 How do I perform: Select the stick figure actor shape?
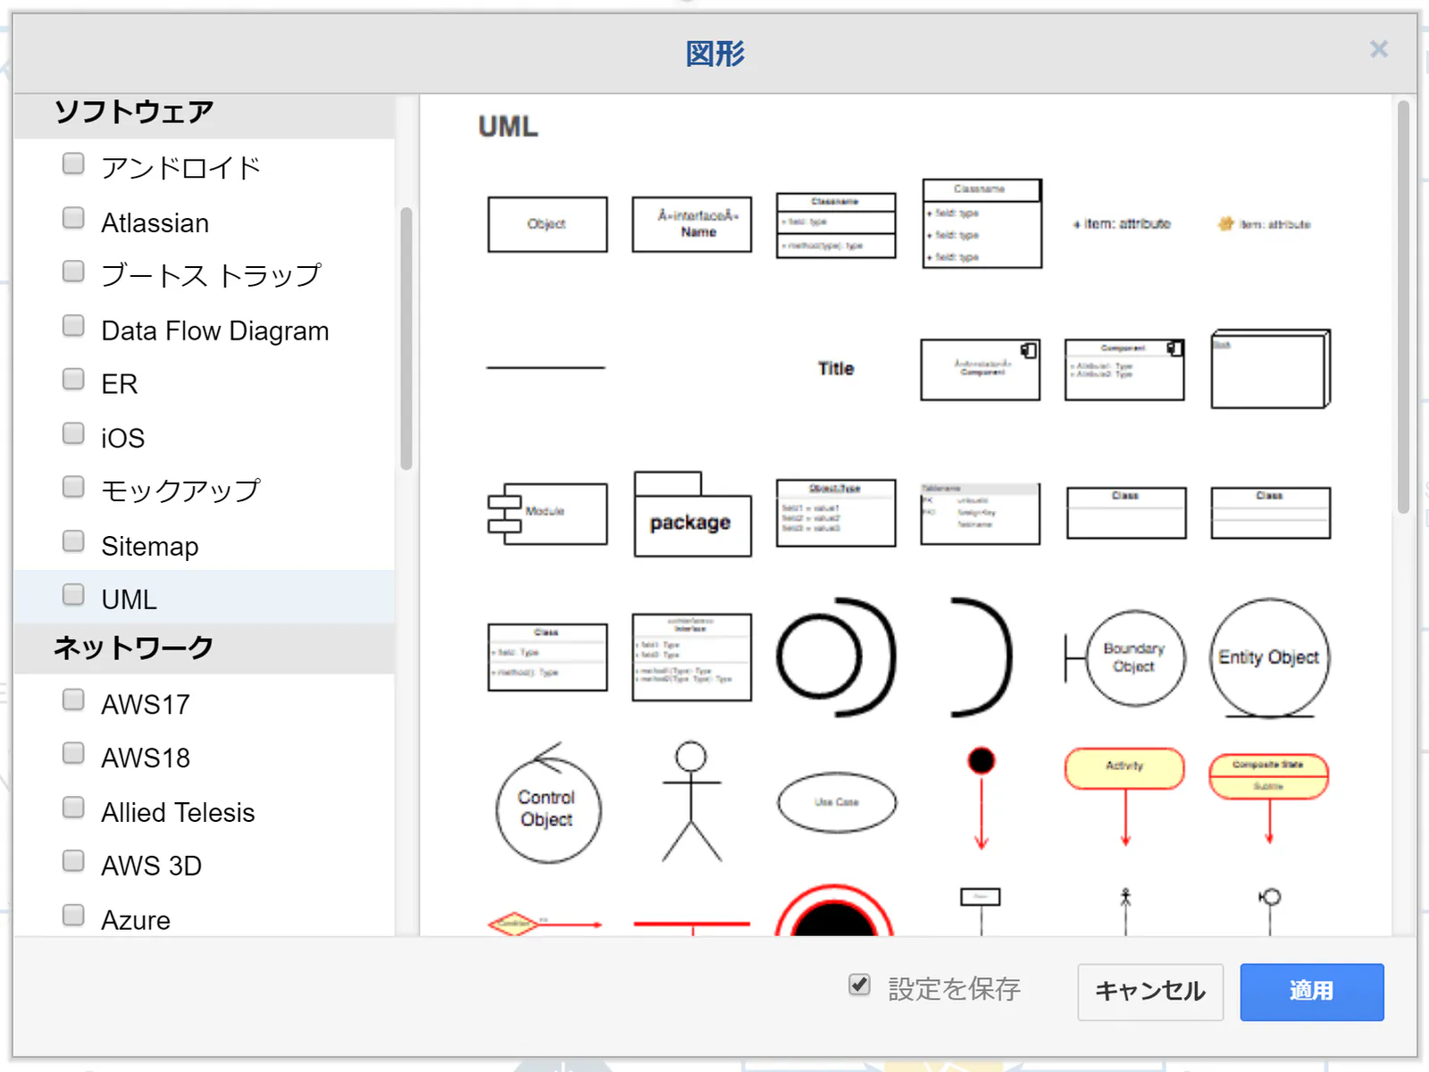[692, 803]
